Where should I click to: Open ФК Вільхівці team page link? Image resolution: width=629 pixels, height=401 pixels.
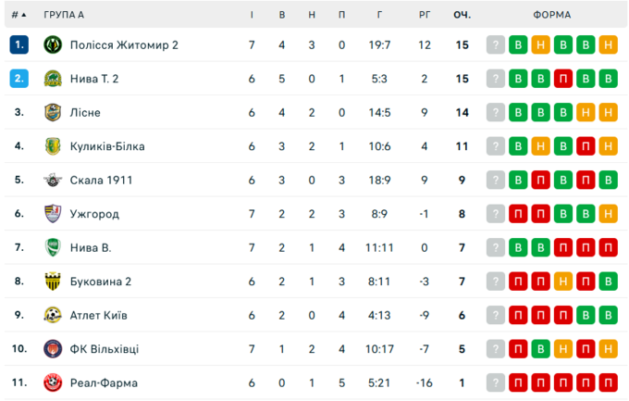[x=105, y=349]
